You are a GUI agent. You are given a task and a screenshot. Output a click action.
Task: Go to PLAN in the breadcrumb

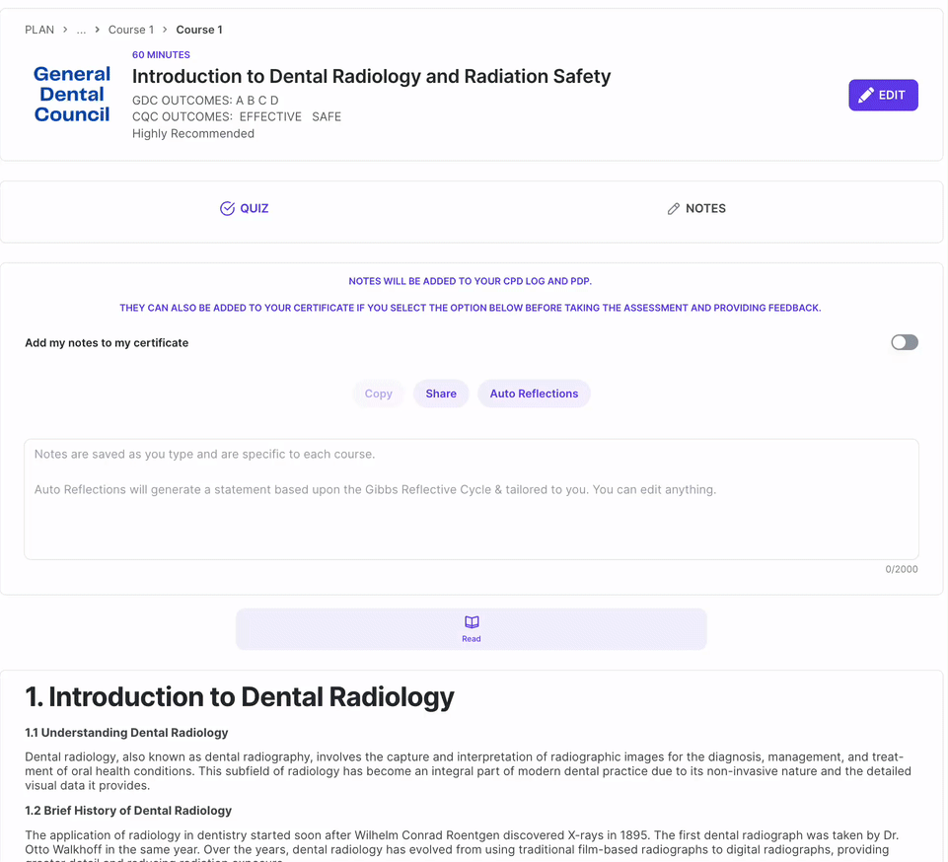(x=39, y=30)
